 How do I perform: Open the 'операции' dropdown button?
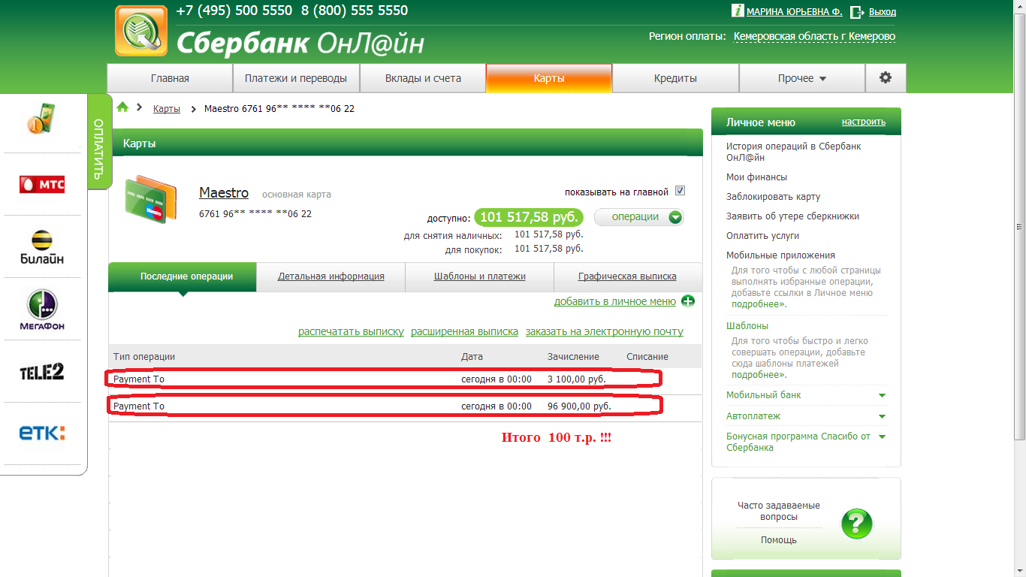point(639,217)
